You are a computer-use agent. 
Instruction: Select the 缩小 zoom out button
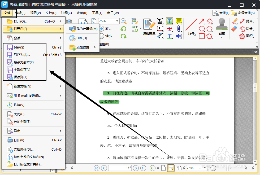(x=106, y=36)
